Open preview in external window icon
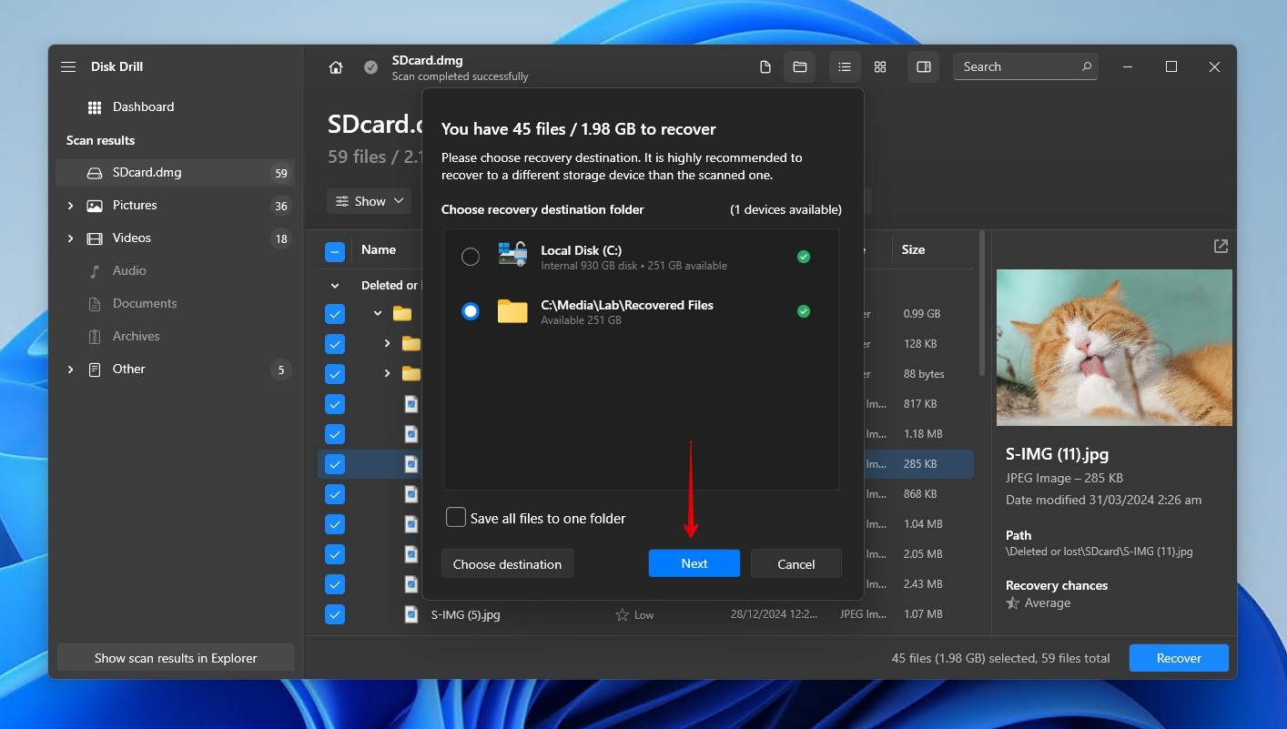 (1221, 247)
